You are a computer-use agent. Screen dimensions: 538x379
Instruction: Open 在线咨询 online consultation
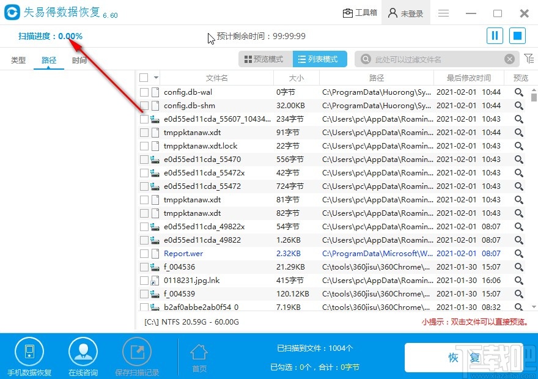83,357
